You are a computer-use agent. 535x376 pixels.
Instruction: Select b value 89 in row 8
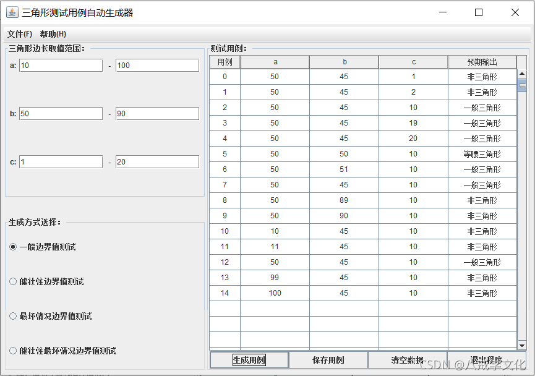345,200
